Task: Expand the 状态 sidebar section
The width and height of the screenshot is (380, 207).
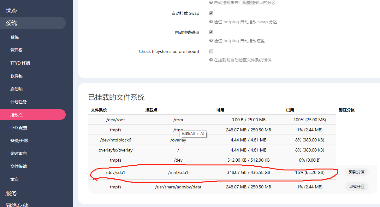Action: click(11, 10)
